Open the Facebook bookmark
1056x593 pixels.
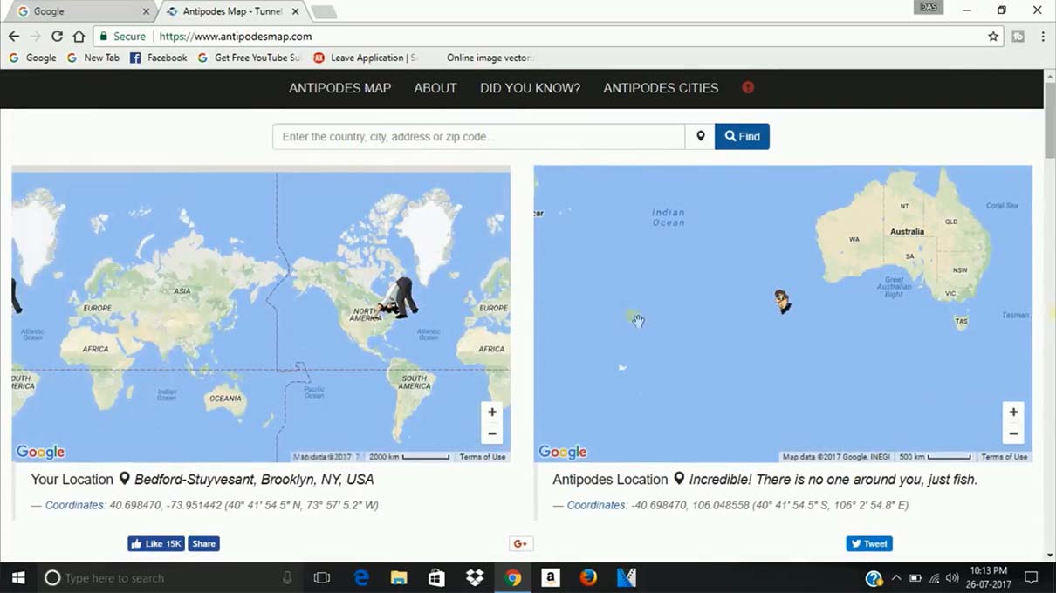[x=159, y=58]
